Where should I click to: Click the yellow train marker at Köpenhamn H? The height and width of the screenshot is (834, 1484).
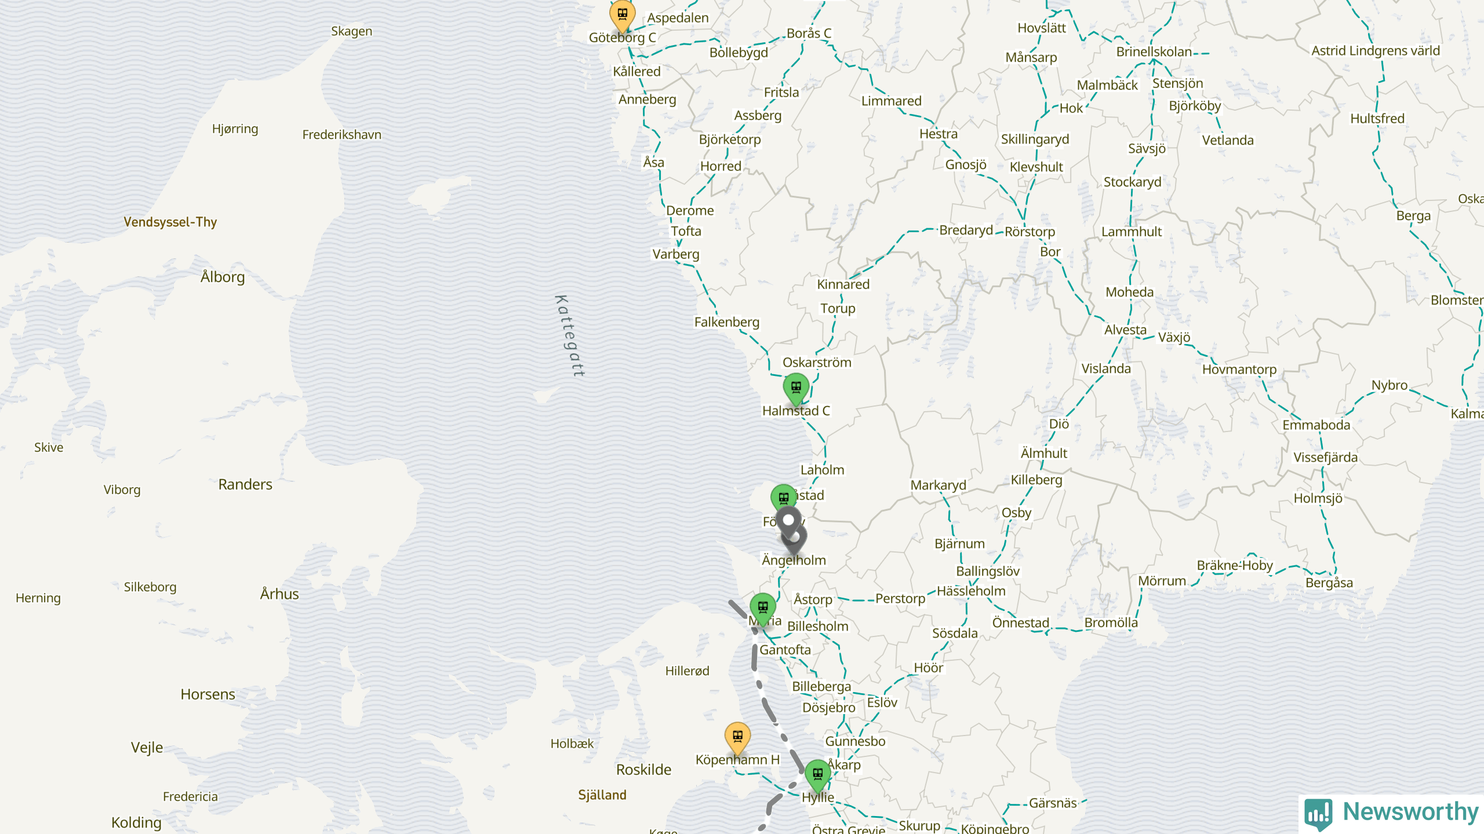click(x=737, y=738)
